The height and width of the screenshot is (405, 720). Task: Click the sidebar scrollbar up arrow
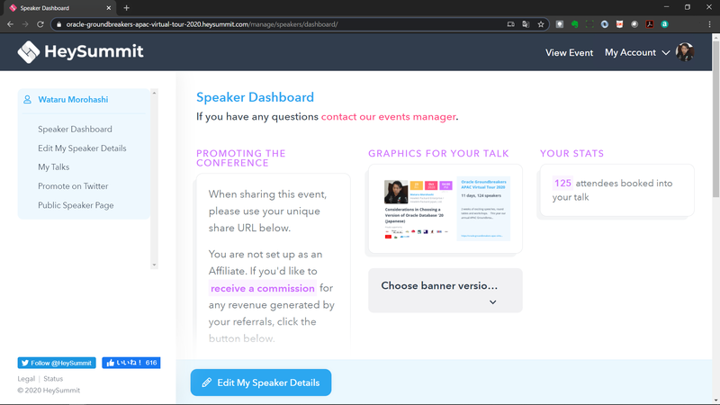154,94
